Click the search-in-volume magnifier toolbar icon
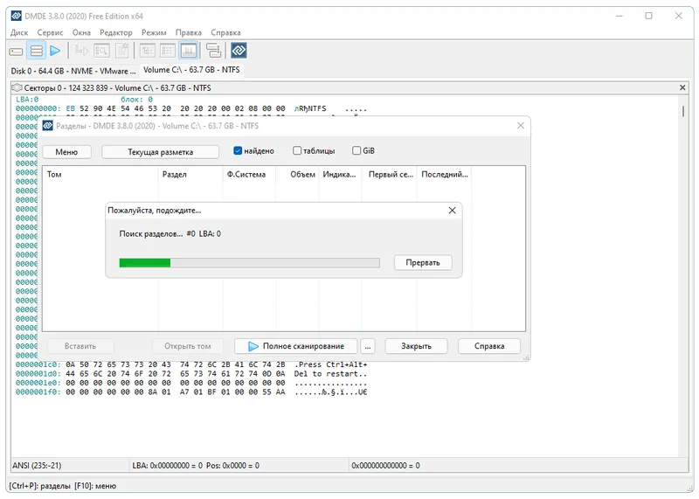699x499 pixels. click(x=101, y=51)
